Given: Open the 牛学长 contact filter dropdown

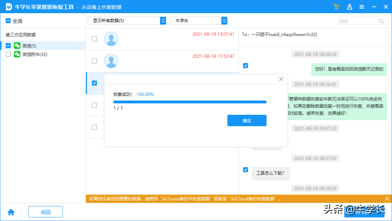Looking at the screenshot, I should click(x=199, y=21).
